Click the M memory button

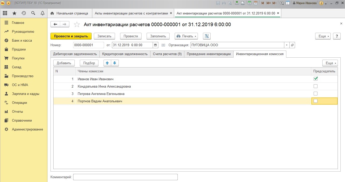(263, 3)
